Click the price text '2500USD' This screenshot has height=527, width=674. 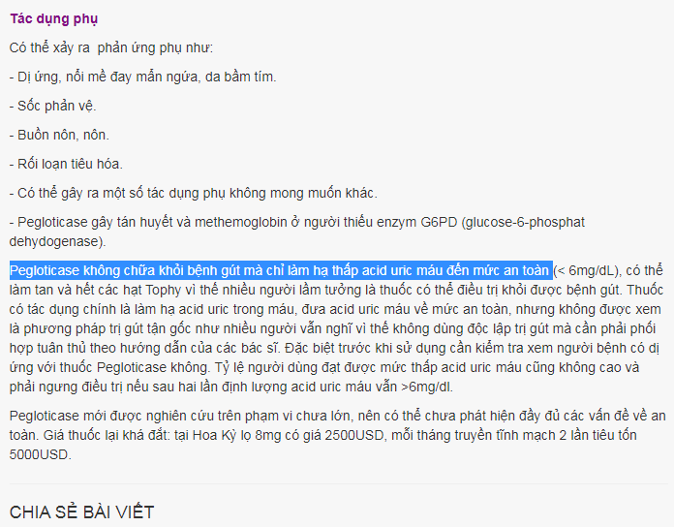(353, 435)
